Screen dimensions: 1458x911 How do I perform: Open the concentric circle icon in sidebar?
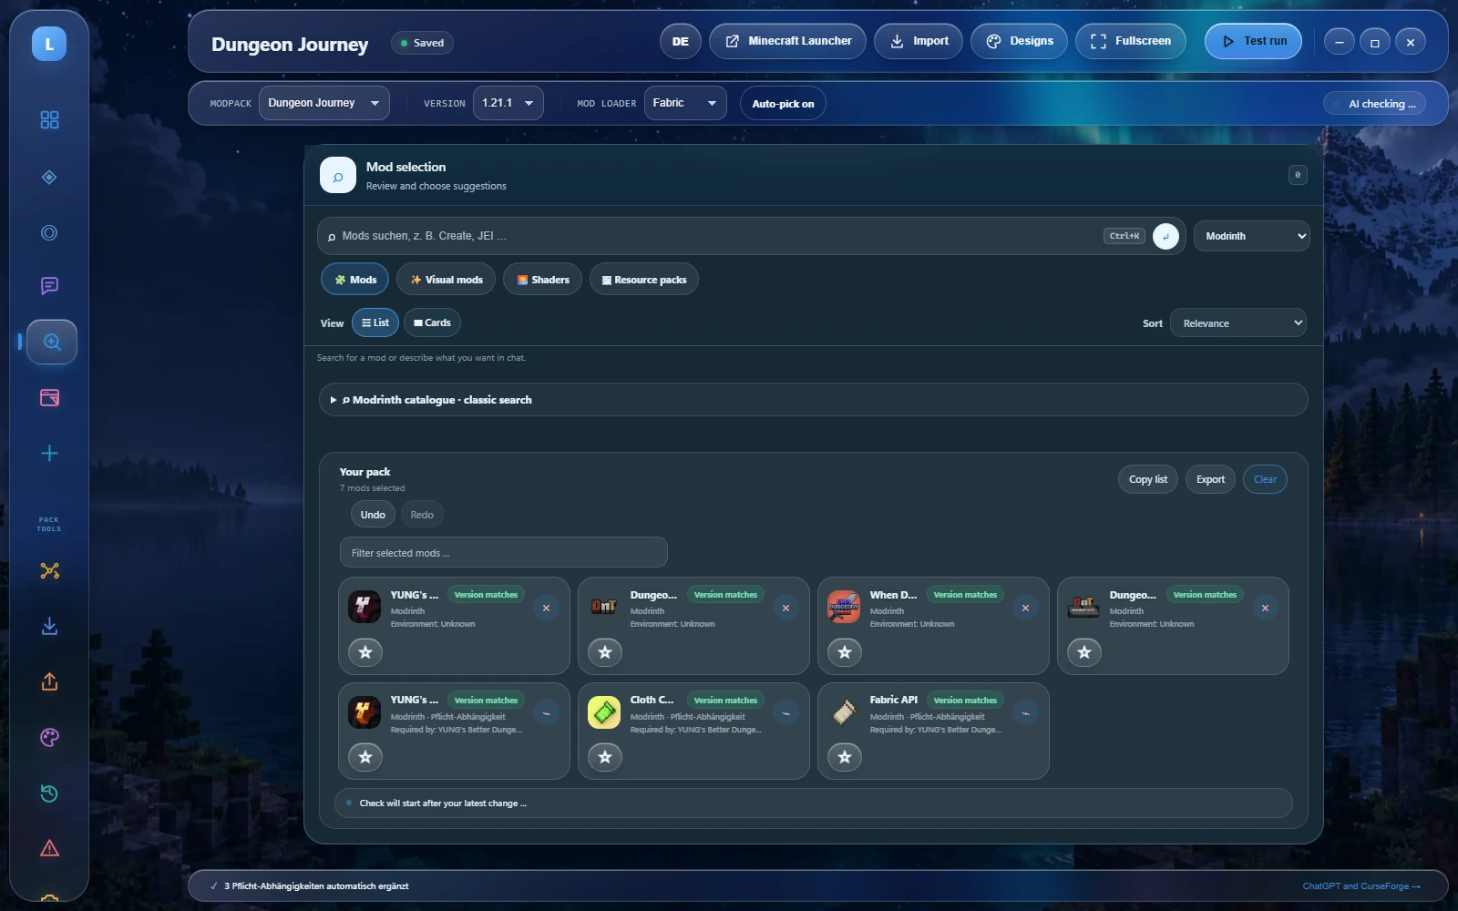(x=49, y=233)
